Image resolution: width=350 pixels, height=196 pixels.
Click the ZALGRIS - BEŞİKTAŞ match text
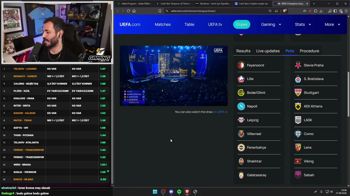pyautogui.click(x=26, y=84)
